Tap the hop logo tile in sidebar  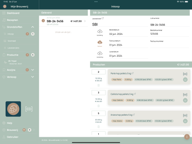coord(13,109)
